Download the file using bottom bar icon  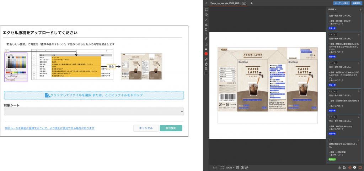(x=339, y=167)
